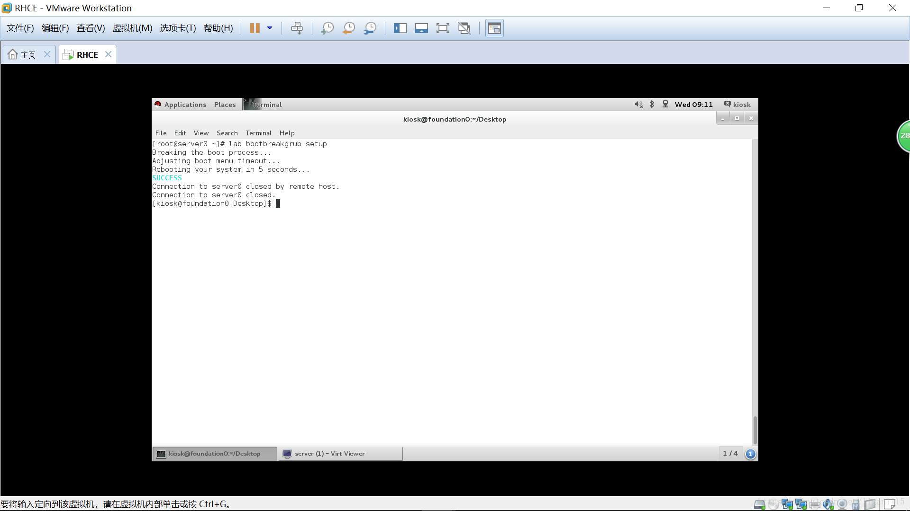Open the snapshot manager
This screenshot has width=910, height=511.
click(370, 28)
